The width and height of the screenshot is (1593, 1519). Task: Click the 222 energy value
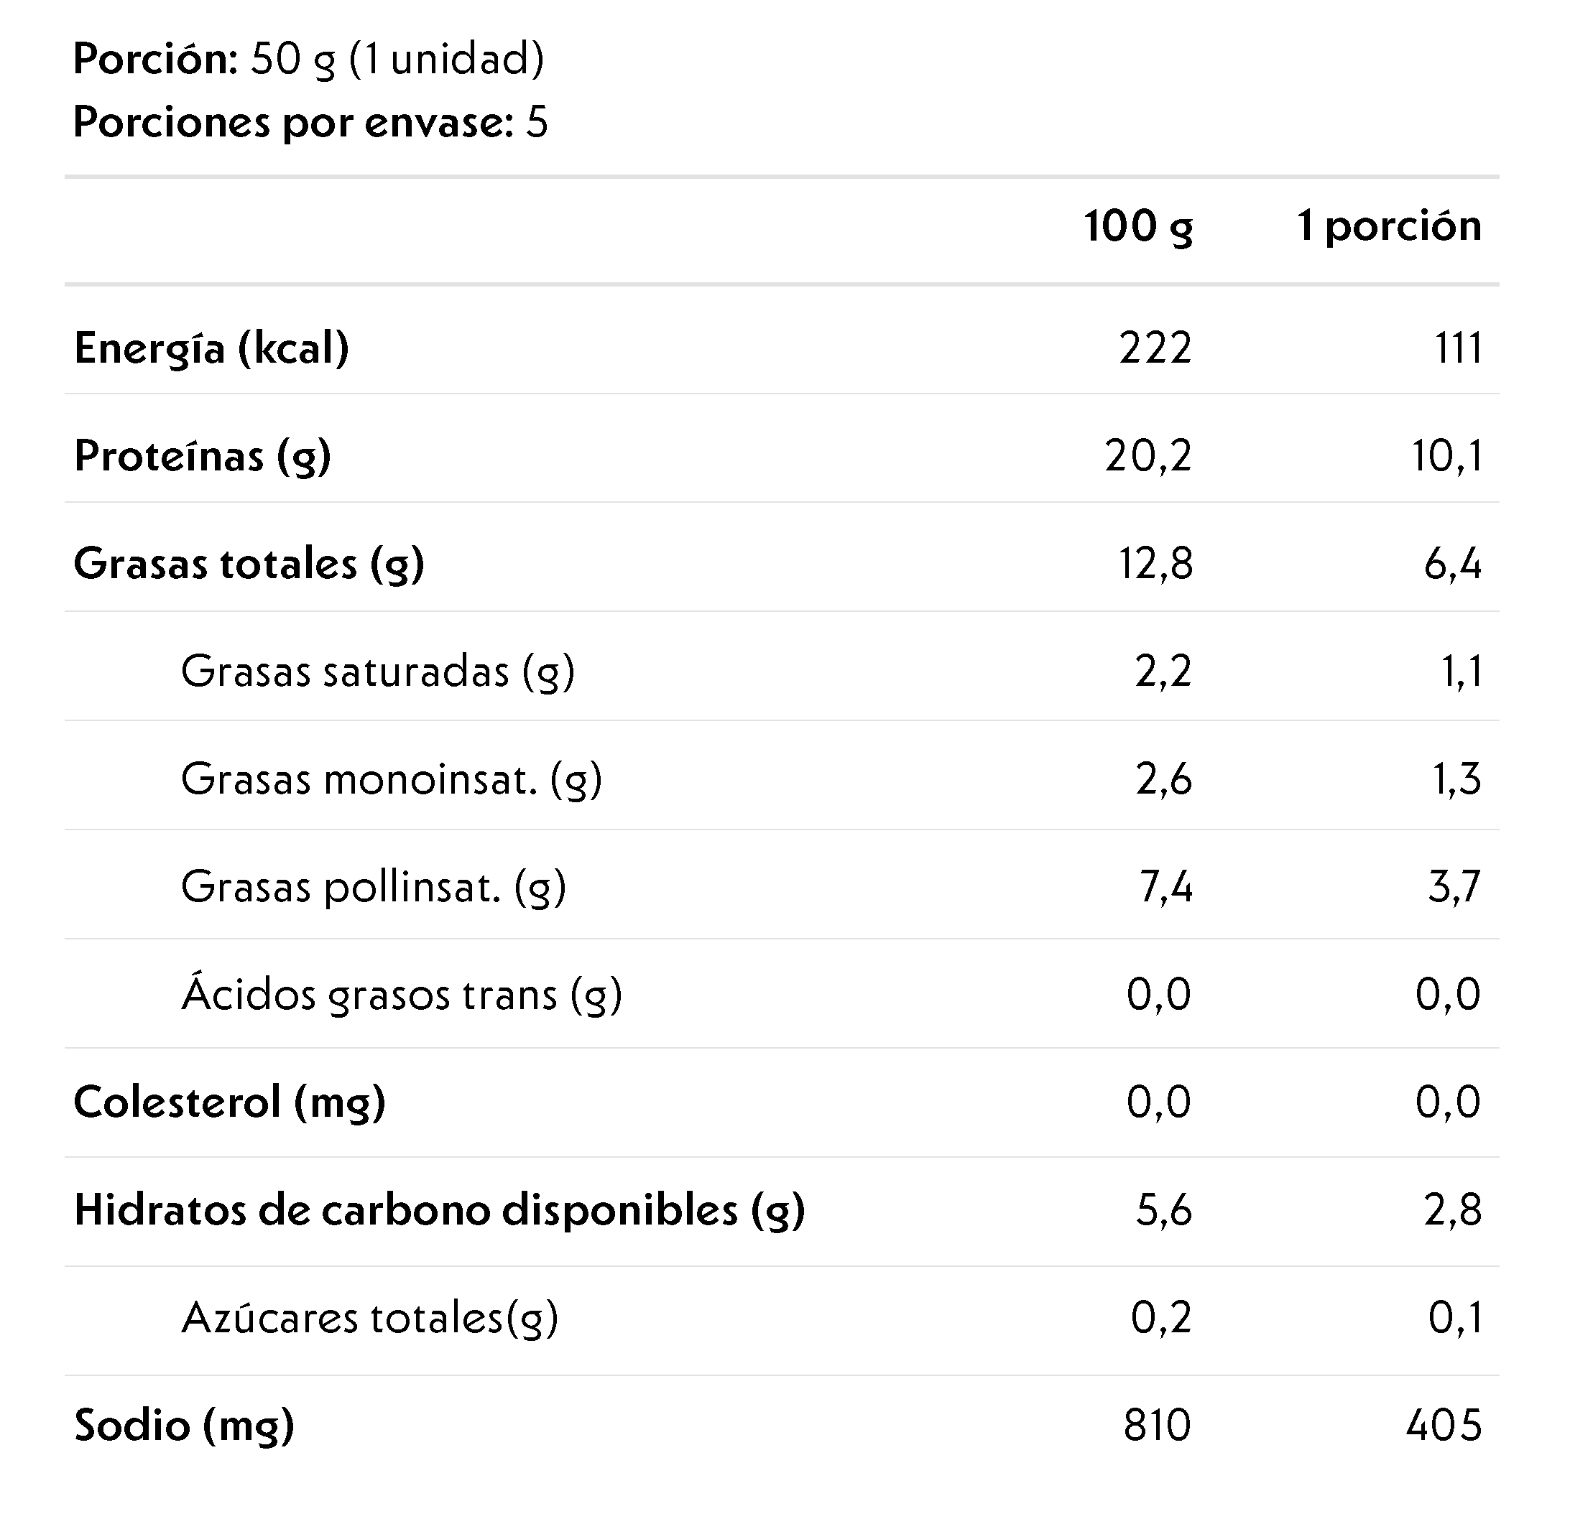click(x=1155, y=348)
